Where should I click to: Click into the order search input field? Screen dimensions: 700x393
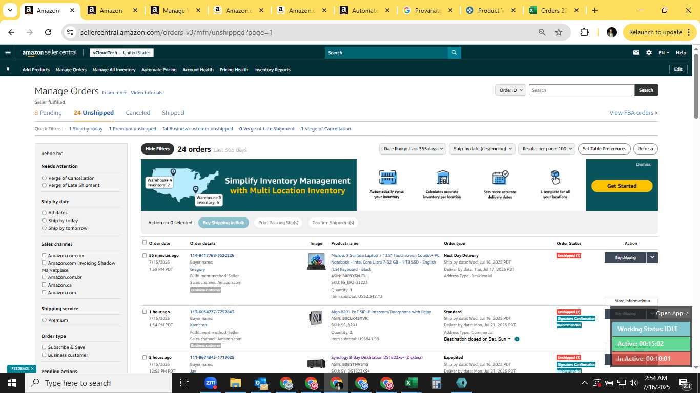(x=582, y=90)
